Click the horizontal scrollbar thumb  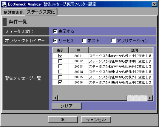click(x=92, y=98)
